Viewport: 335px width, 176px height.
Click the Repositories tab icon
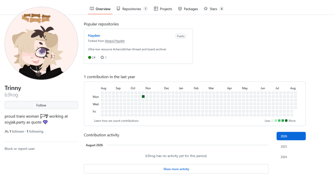tap(119, 9)
